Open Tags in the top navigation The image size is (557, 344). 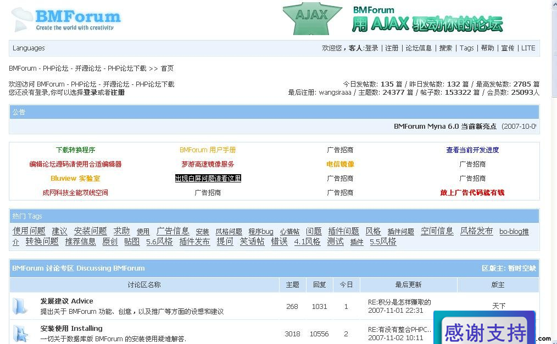click(467, 48)
